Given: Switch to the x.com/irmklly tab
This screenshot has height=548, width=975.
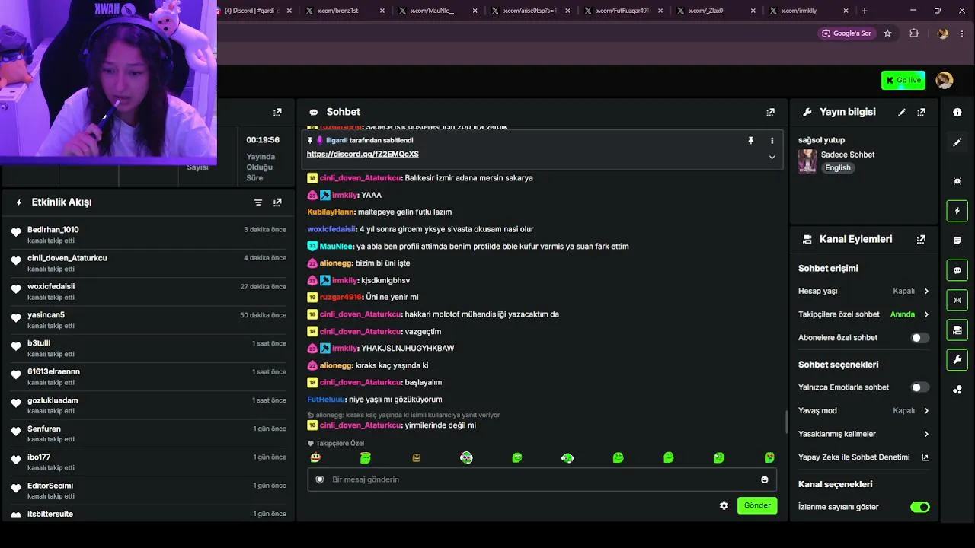Looking at the screenshot, I should pyautogui.click(x=810, y=11).
